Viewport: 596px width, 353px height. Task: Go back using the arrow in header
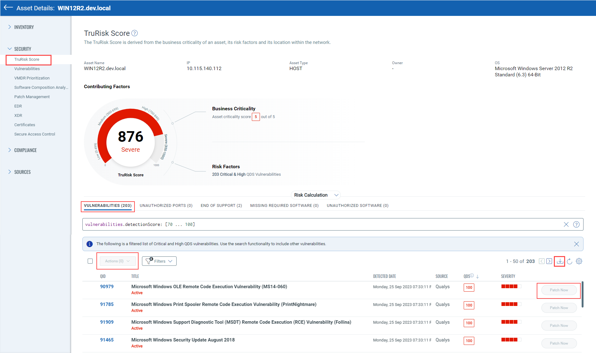point(8,8)
